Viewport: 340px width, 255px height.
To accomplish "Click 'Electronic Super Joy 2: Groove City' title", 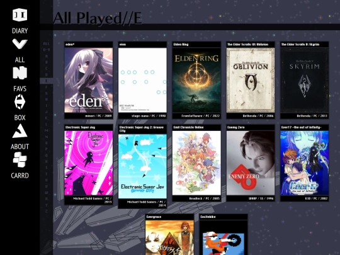I will tap(142, 129).
